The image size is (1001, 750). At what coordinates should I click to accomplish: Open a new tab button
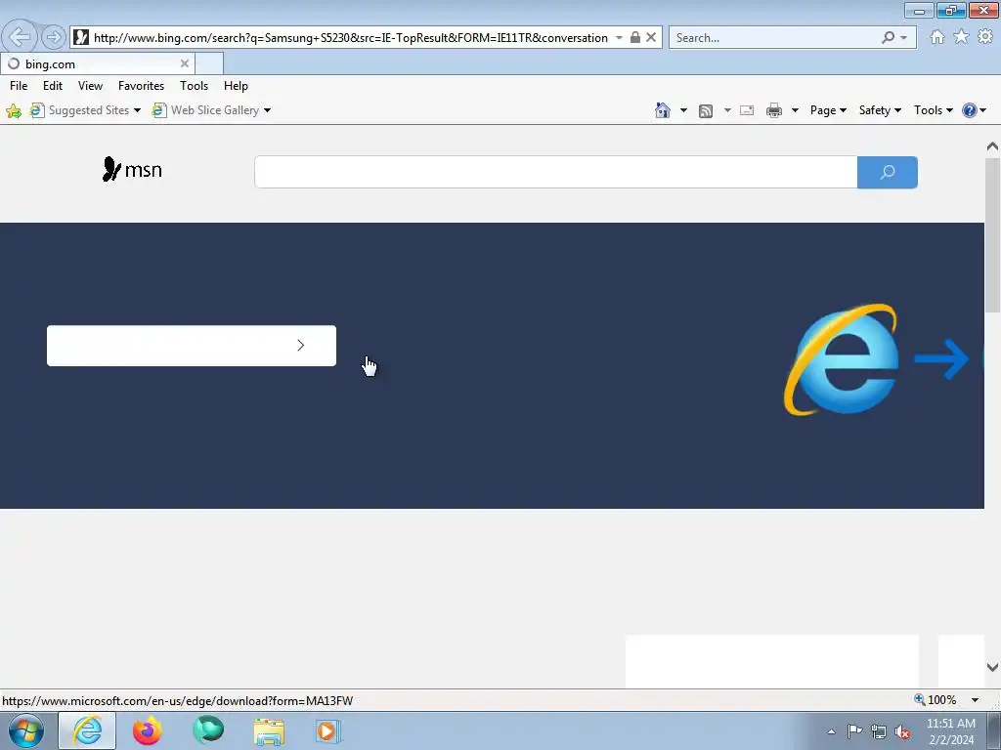click(x=209, y=63)
